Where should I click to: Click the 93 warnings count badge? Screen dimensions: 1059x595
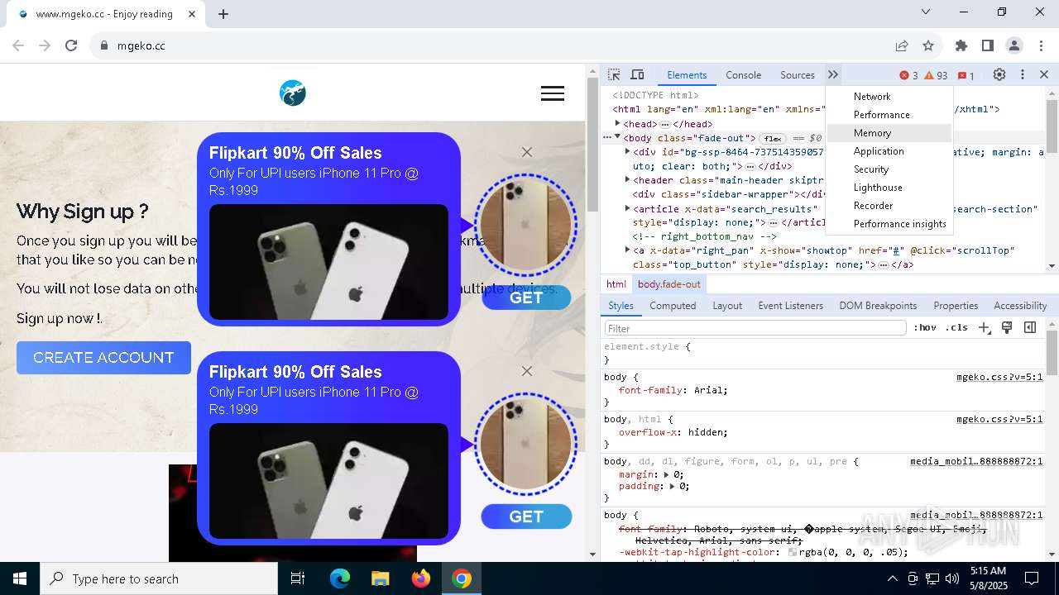[937, 75]
